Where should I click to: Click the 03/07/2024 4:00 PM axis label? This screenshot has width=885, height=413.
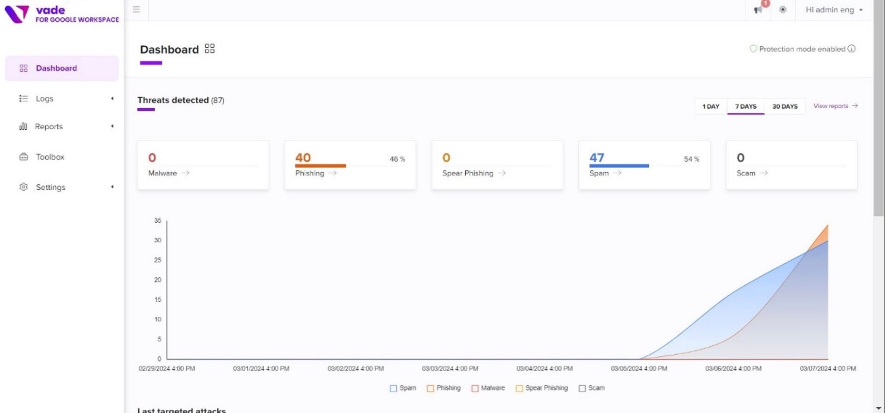pos(828,368)
